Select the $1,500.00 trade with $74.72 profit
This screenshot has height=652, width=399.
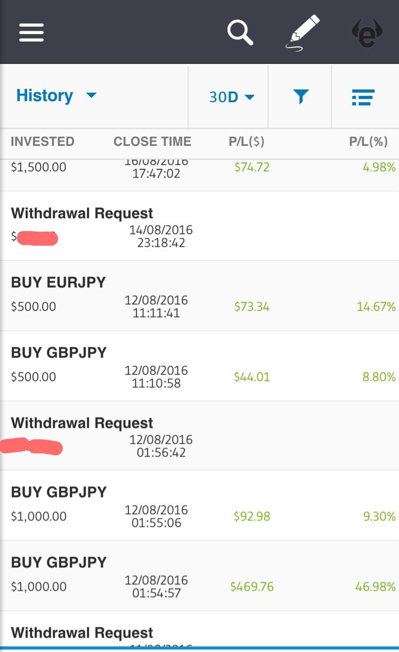199,175
